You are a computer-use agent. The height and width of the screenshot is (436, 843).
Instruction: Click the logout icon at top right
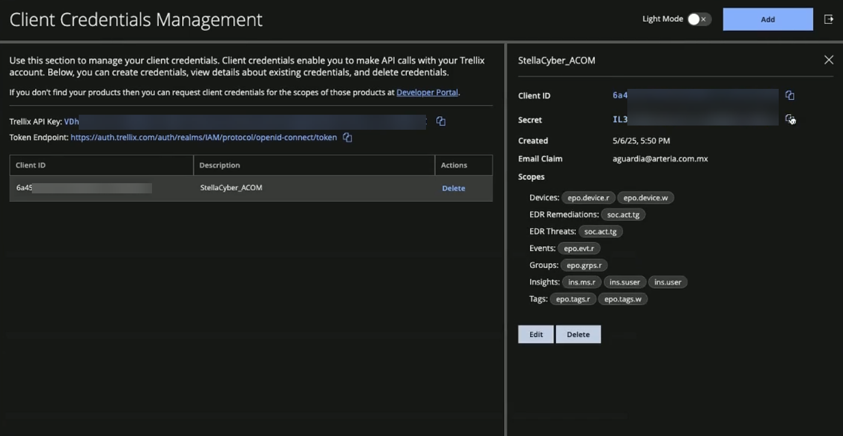click(829, 19)
